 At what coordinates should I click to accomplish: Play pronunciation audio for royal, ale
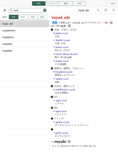[x=55, y=22]
